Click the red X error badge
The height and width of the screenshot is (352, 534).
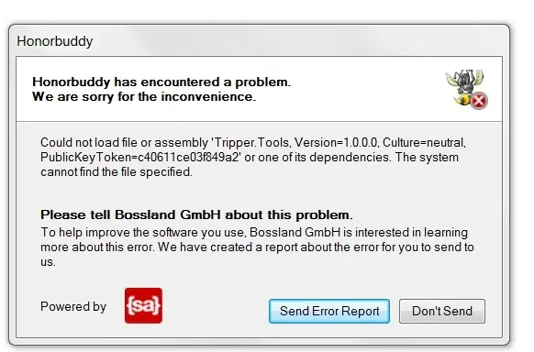[479, 101]
